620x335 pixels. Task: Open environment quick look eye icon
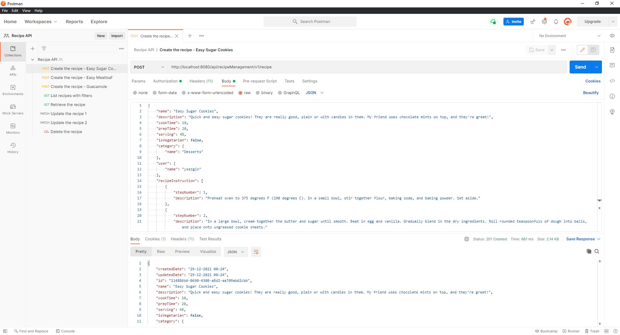(x=612, y=36)
